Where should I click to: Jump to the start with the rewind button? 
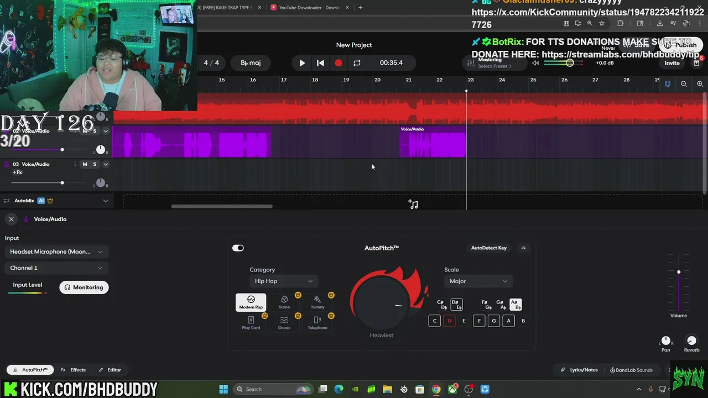[x=320, y=63]
